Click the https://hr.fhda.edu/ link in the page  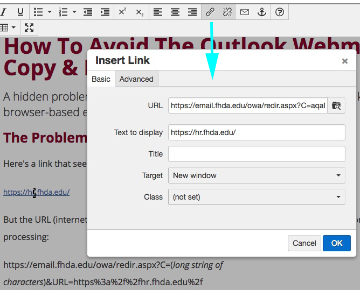(x=37, y=192)
